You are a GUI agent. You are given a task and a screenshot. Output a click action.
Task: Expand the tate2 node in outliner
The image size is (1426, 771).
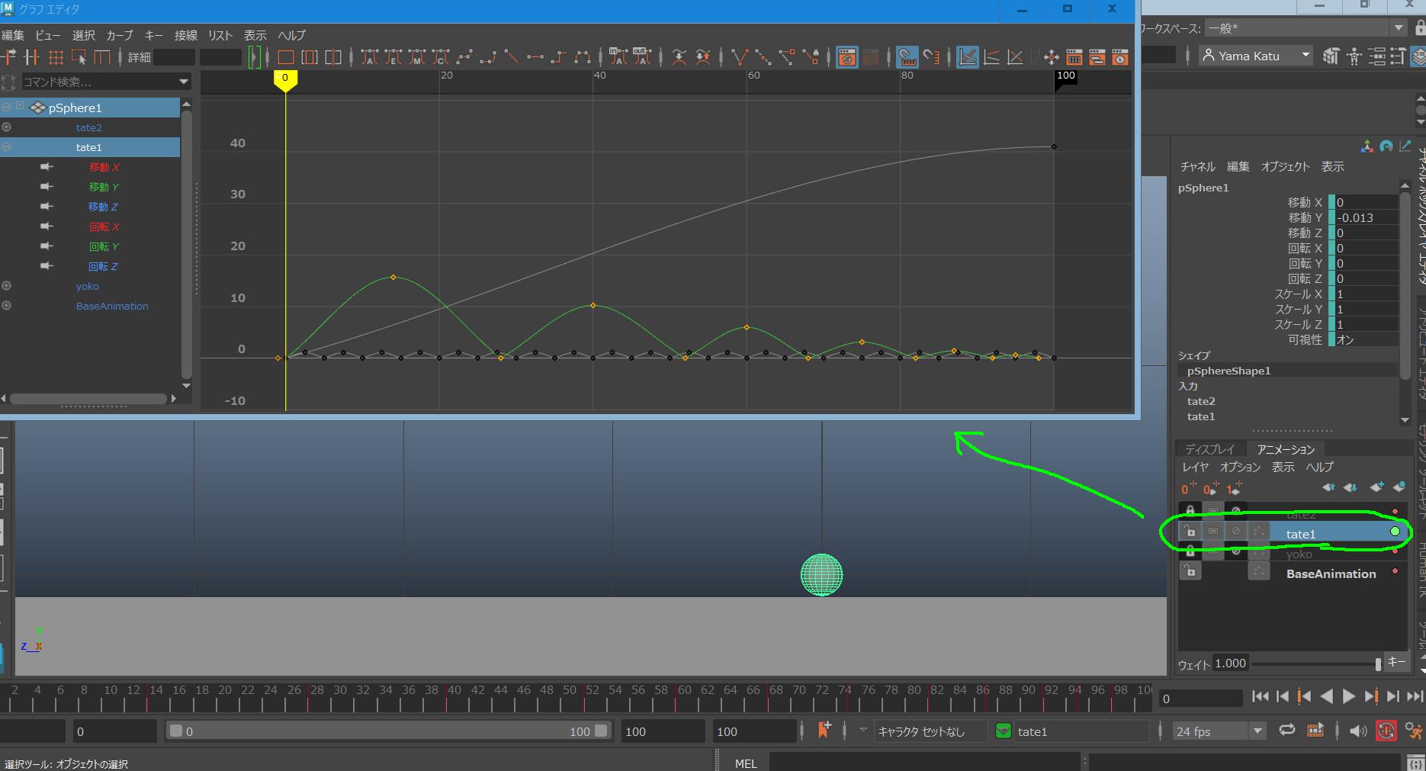(x=6, y=127)
